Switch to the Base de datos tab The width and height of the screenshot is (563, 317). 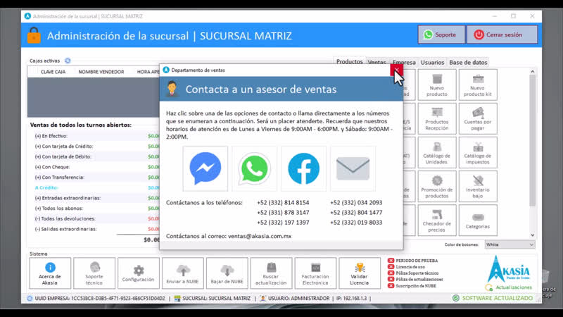tap(468, 62)
